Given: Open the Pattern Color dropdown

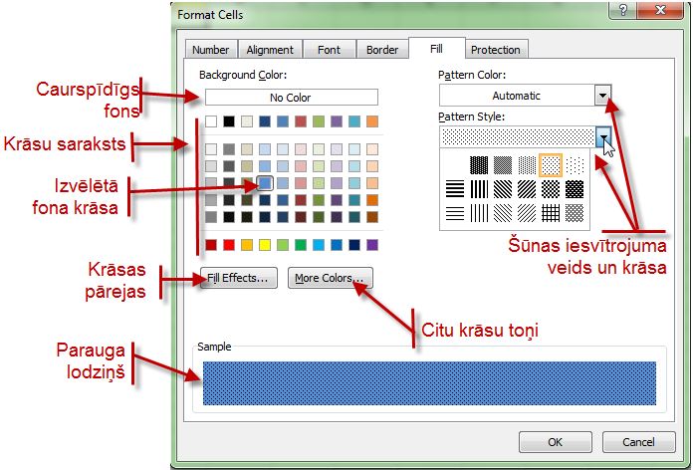Looking at the screenshot, I should (x=602, y=96).
